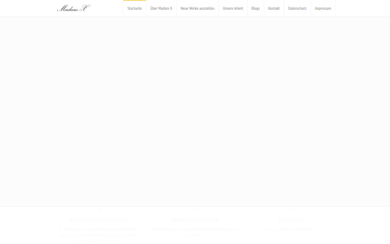
Task: Open the Blogs menu item
Action: tap(255, 8)
